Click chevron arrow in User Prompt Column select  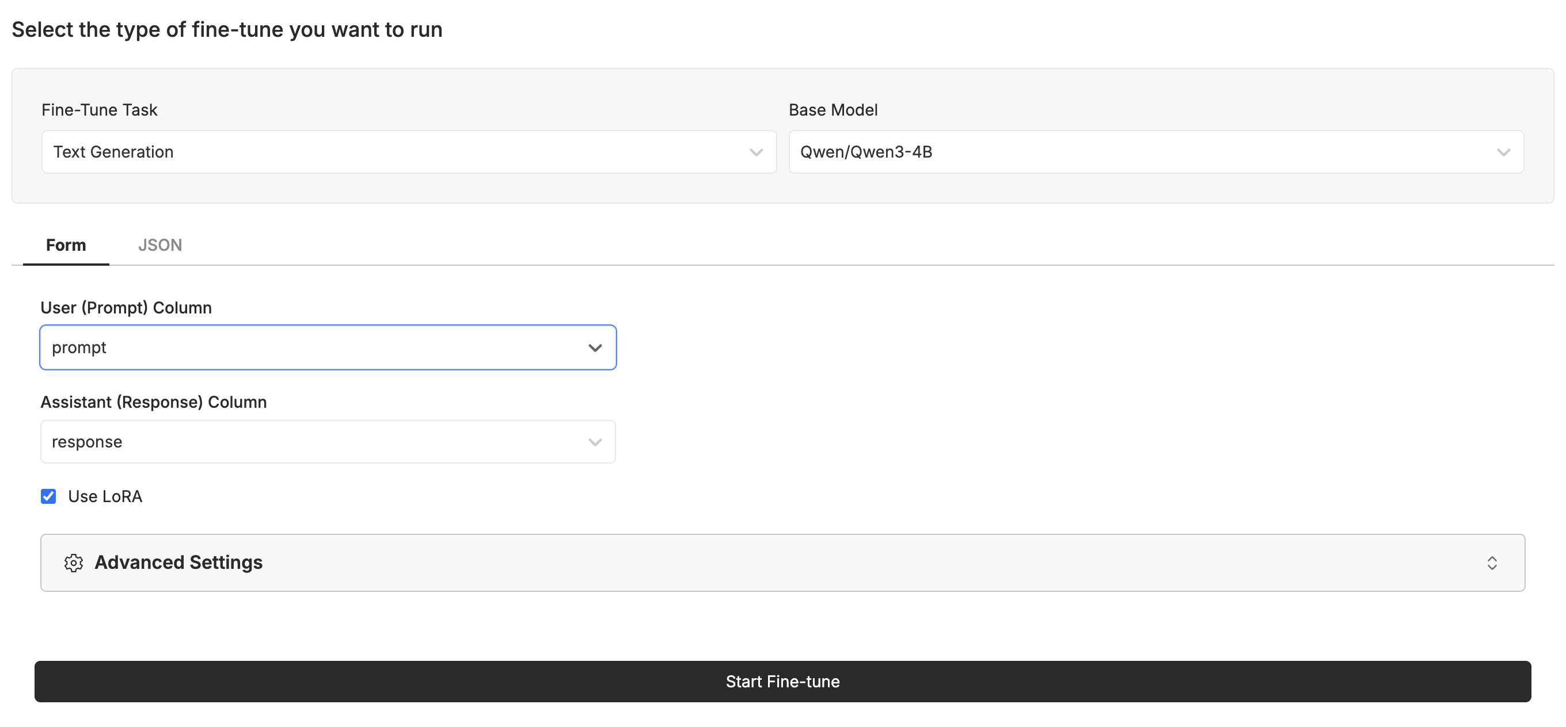pos(595,348)
